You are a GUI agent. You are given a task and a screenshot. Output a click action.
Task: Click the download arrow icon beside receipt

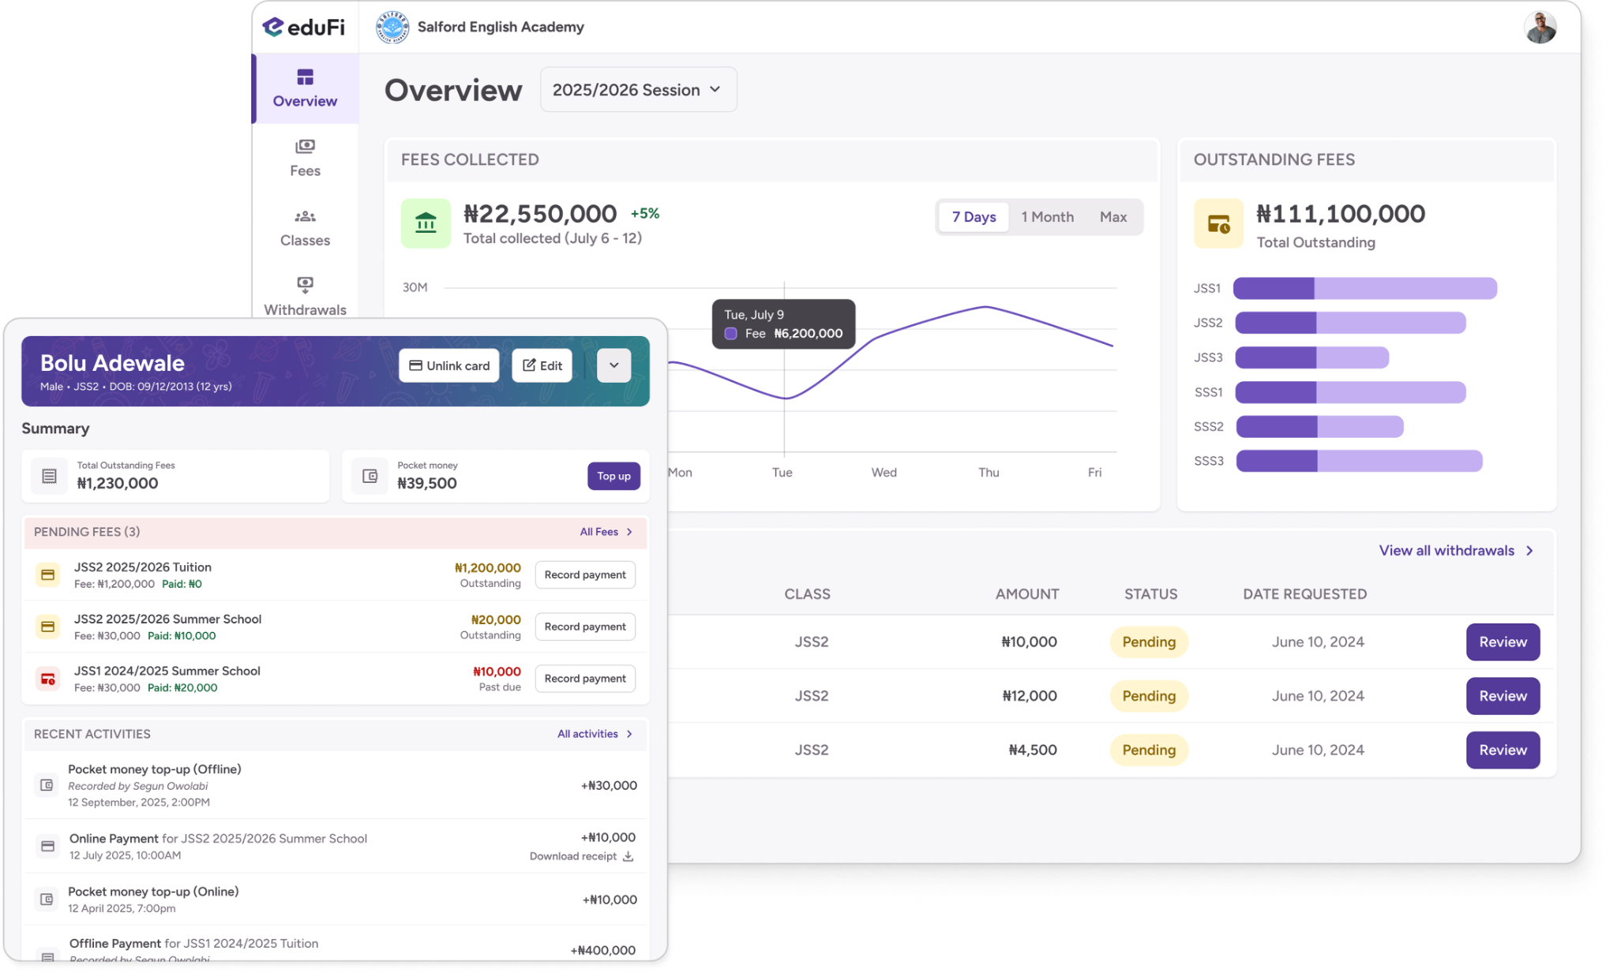pos(628,856)
